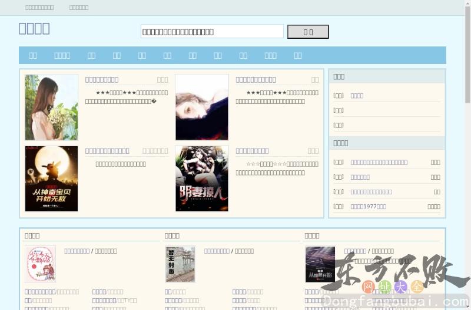Click the 暂无封面 placeholder cover image
This screenshot has width=471, height=310.
click(180, 264)
